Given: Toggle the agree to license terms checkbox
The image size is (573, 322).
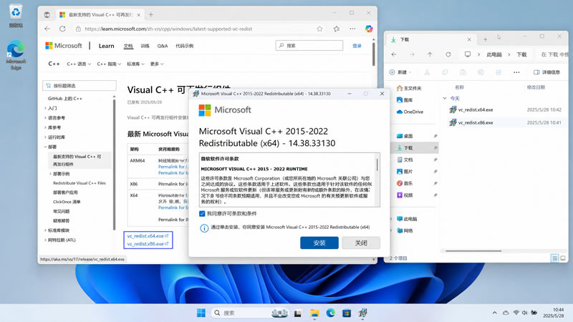Looking at the screenshot, I should [x=202, y=213].
